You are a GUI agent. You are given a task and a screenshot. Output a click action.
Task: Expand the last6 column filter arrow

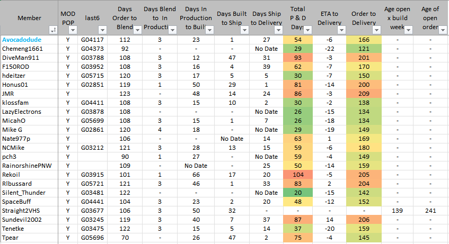coord(106,30)
